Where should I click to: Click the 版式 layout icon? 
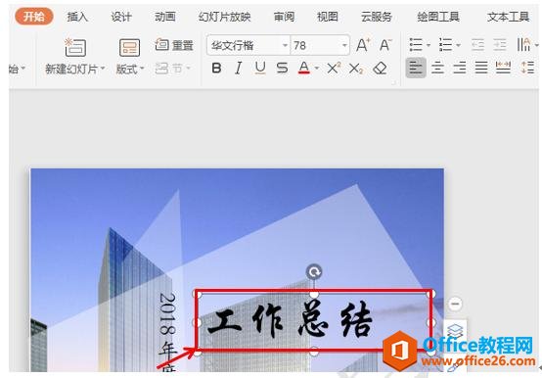tap(129, 47)
